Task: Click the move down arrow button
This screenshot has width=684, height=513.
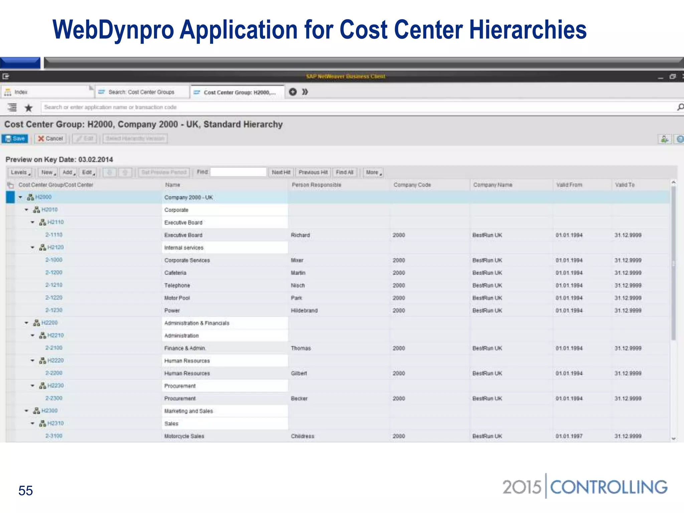Action: [x=110, y=172]
